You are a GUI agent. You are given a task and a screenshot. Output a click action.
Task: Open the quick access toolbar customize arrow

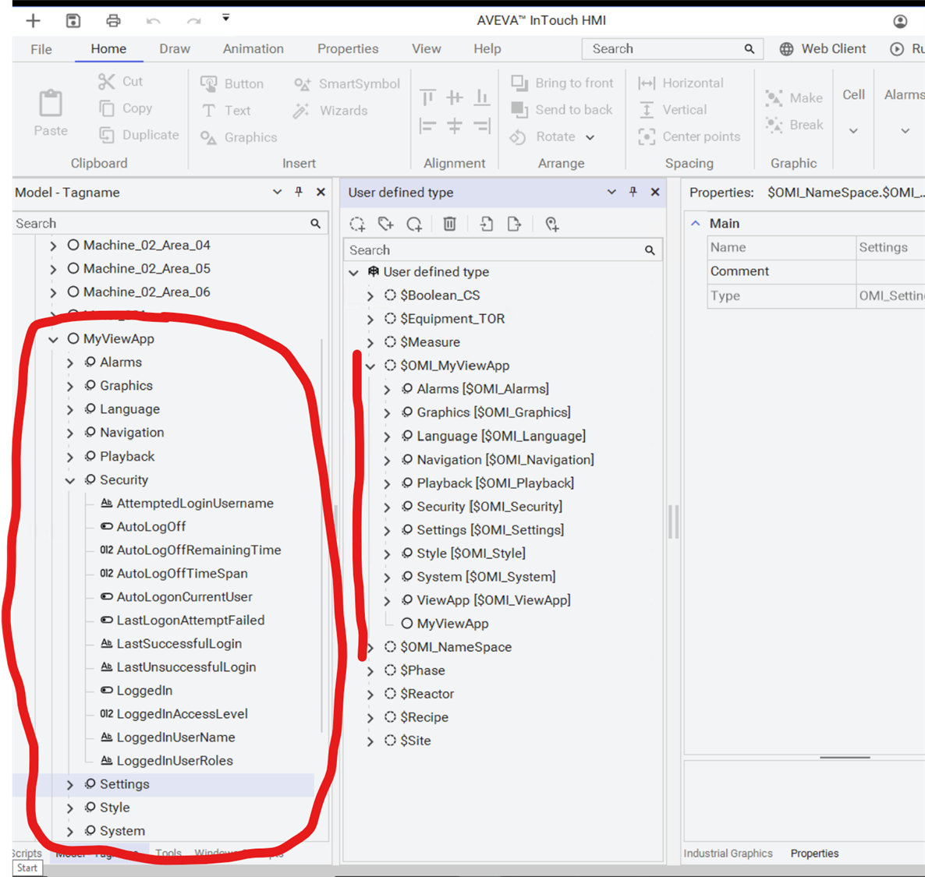[226, 18]
